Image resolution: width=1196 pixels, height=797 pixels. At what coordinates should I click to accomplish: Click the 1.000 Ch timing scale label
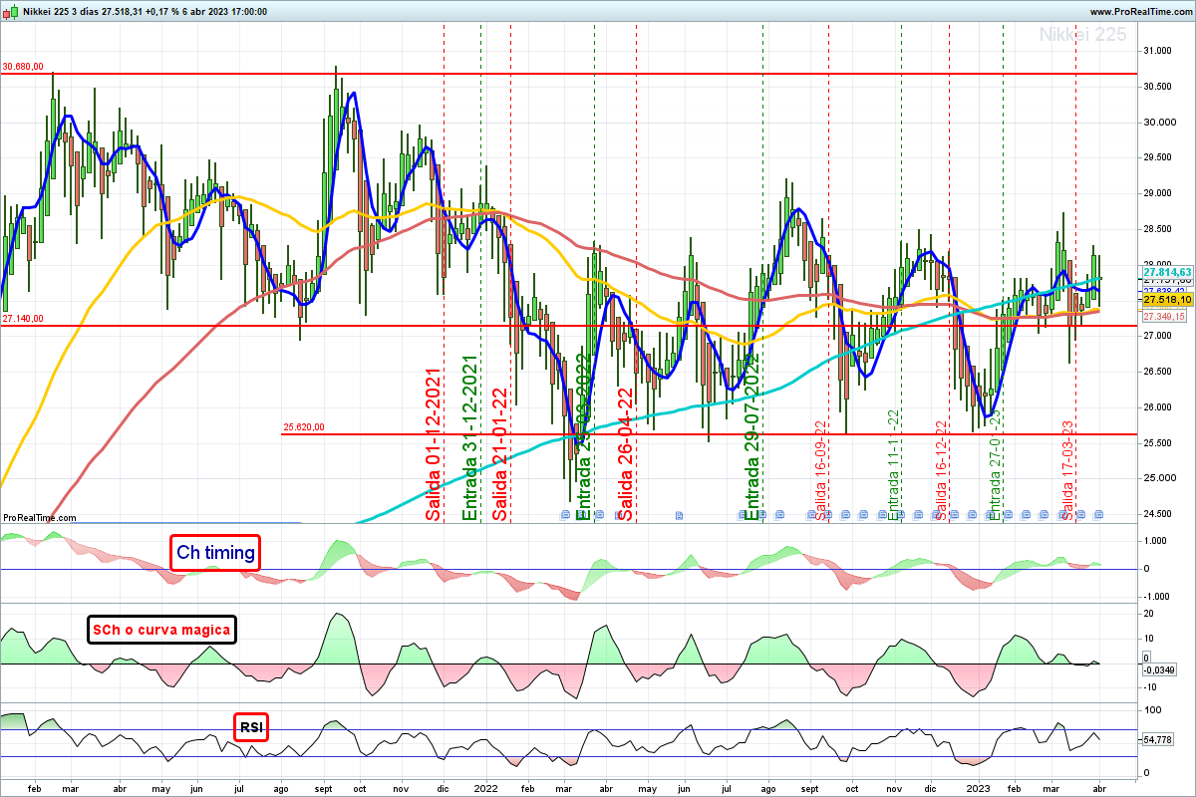tap(1155, 541)
